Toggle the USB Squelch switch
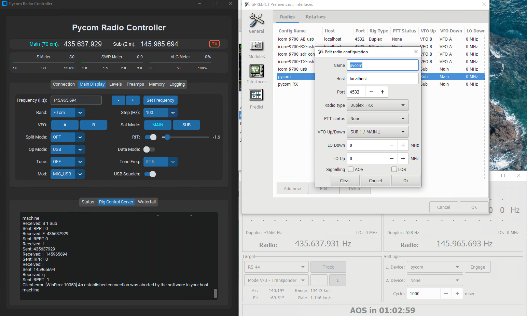The width and height of the screenshot is (527, 316). point(150,174)
